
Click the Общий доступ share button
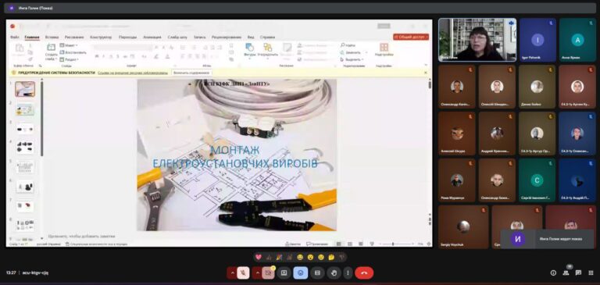pos(411,37)
